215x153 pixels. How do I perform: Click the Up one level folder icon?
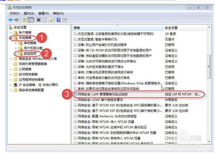(25, 20)
